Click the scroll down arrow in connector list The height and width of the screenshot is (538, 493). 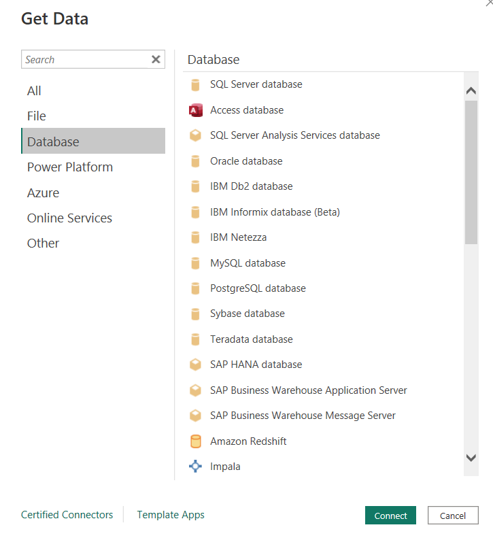tap(471, 458)
